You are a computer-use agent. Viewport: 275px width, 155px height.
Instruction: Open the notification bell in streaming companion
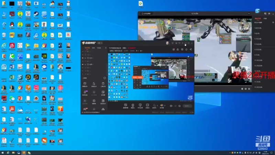(186, 49)
